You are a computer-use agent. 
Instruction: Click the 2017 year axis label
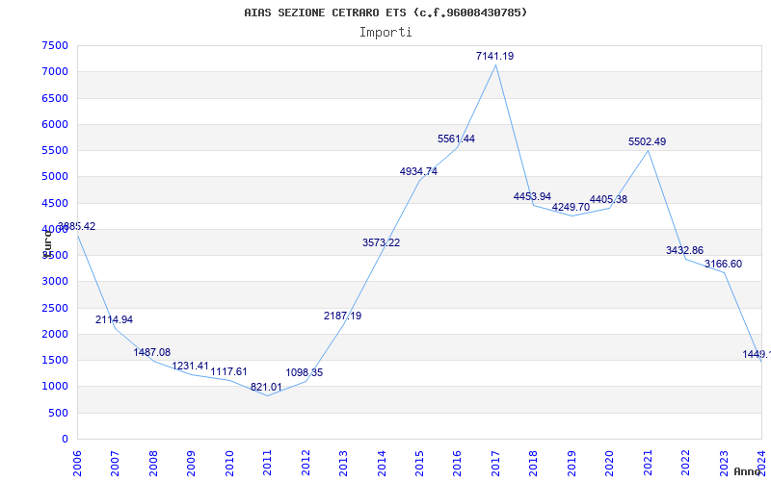[x=495, y=464]
